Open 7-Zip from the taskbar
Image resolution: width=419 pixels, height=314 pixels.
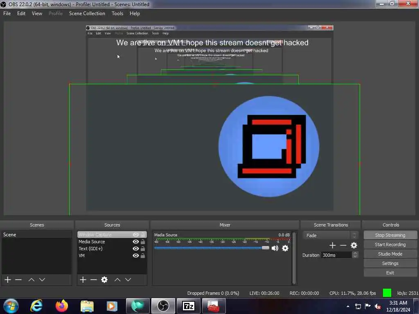point(188,306)
